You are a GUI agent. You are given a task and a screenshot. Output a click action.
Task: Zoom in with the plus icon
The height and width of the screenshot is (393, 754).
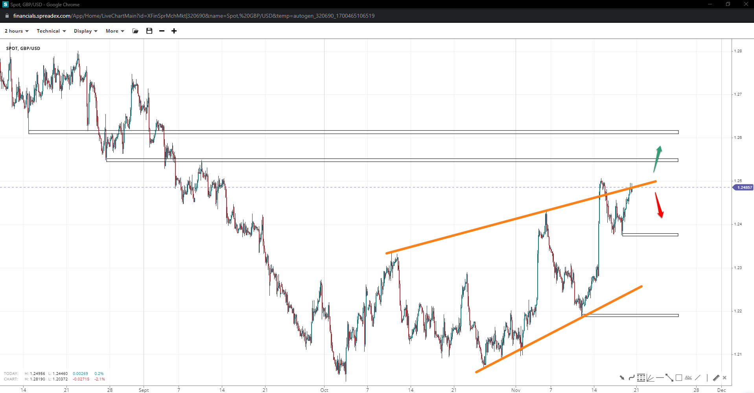pyautogui.click(x=174, y=31)
